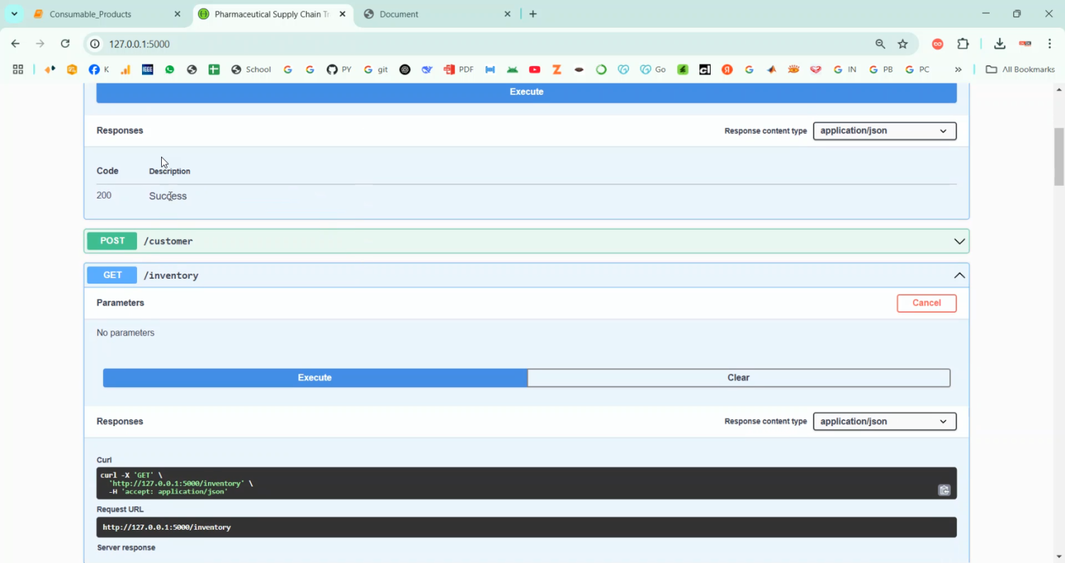Open the School bookmark
This screenshot has width=1065, height=563.
click(251, 69)
